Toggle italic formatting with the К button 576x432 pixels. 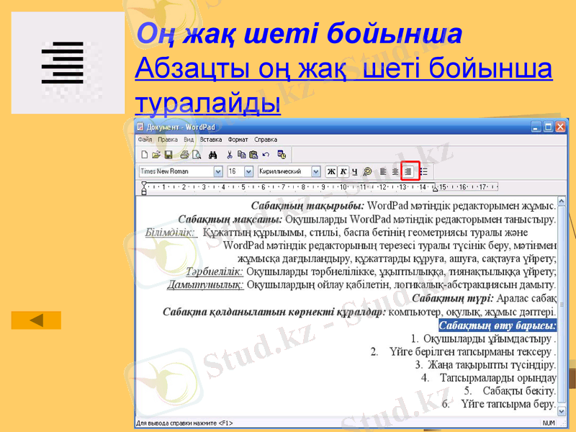coord(341,171)
